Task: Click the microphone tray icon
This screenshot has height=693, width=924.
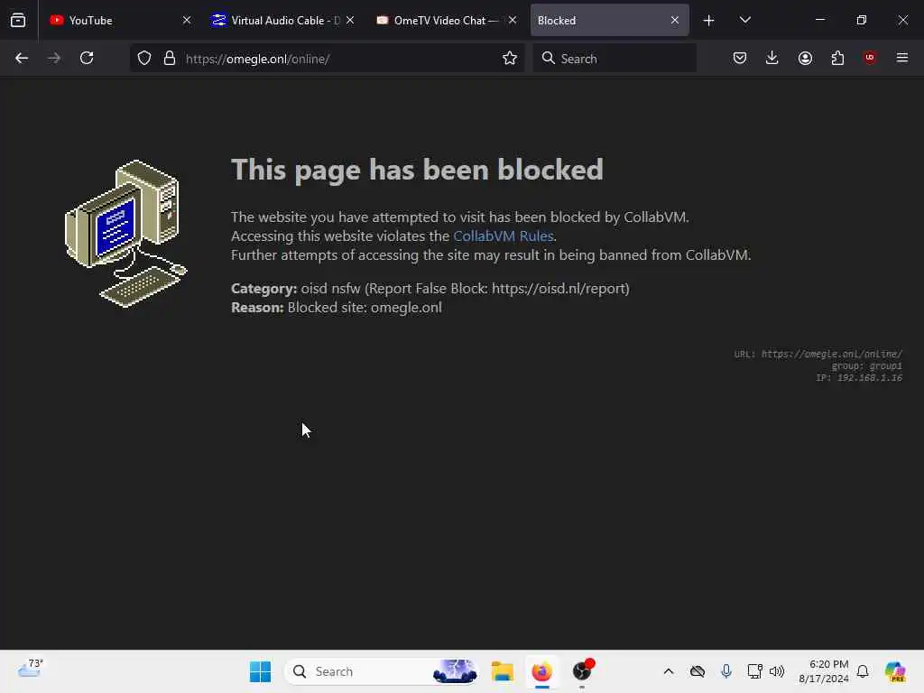Action: (x=726, y=671)
